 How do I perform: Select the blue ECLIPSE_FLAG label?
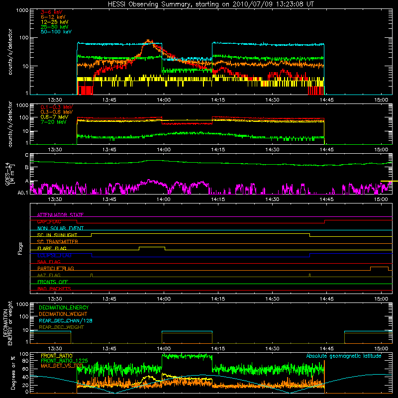(x=54, y=255)
